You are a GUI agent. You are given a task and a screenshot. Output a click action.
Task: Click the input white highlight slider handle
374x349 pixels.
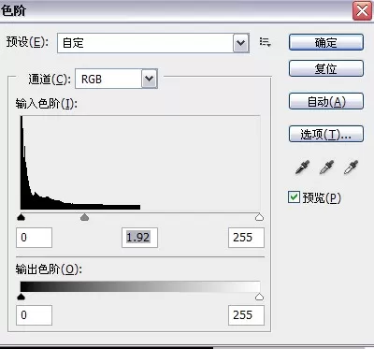click(x=259, y=217)
